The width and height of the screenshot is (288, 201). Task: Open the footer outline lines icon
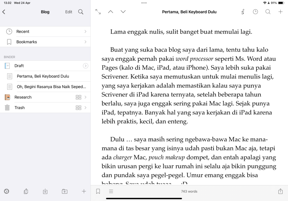click(x=111, y=191)
